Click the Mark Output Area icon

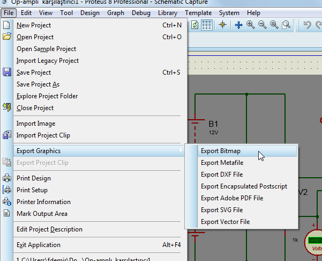coord(6,213)
